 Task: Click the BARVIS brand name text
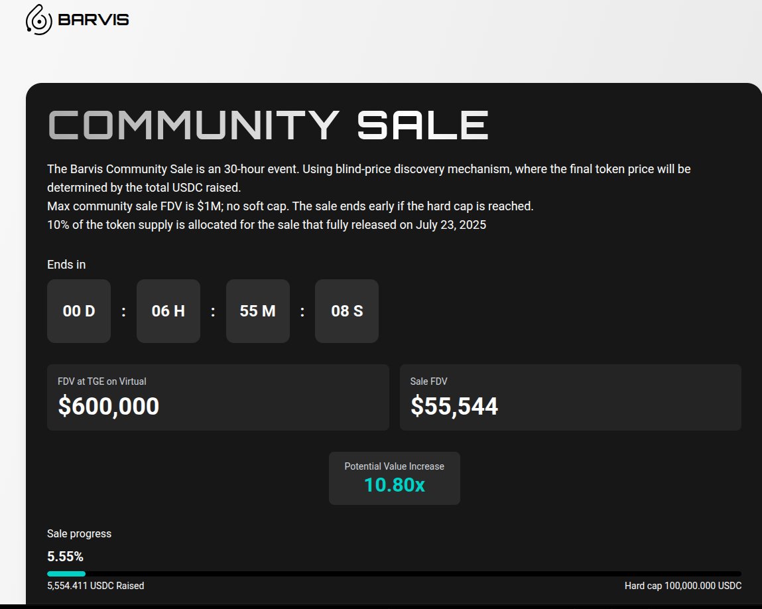(94, 19)
